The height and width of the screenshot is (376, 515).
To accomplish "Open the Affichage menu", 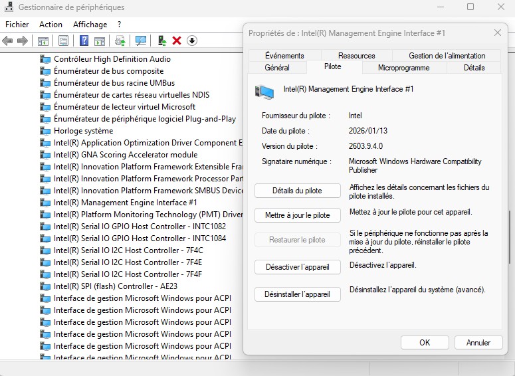I will pos(90,25).
